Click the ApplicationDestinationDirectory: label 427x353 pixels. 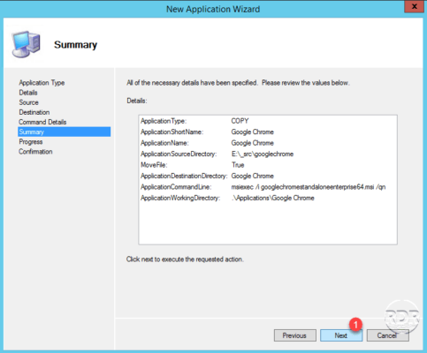click(x=184, y=176)
